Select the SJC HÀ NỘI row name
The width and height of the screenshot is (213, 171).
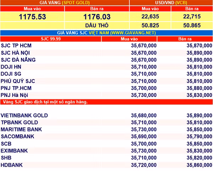(15, 53)
